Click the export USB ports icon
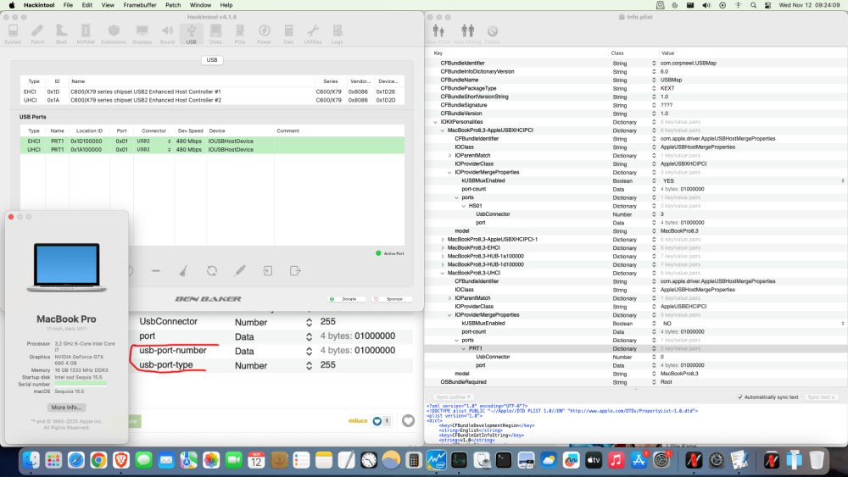848x477 pixels. click(295, 270)
